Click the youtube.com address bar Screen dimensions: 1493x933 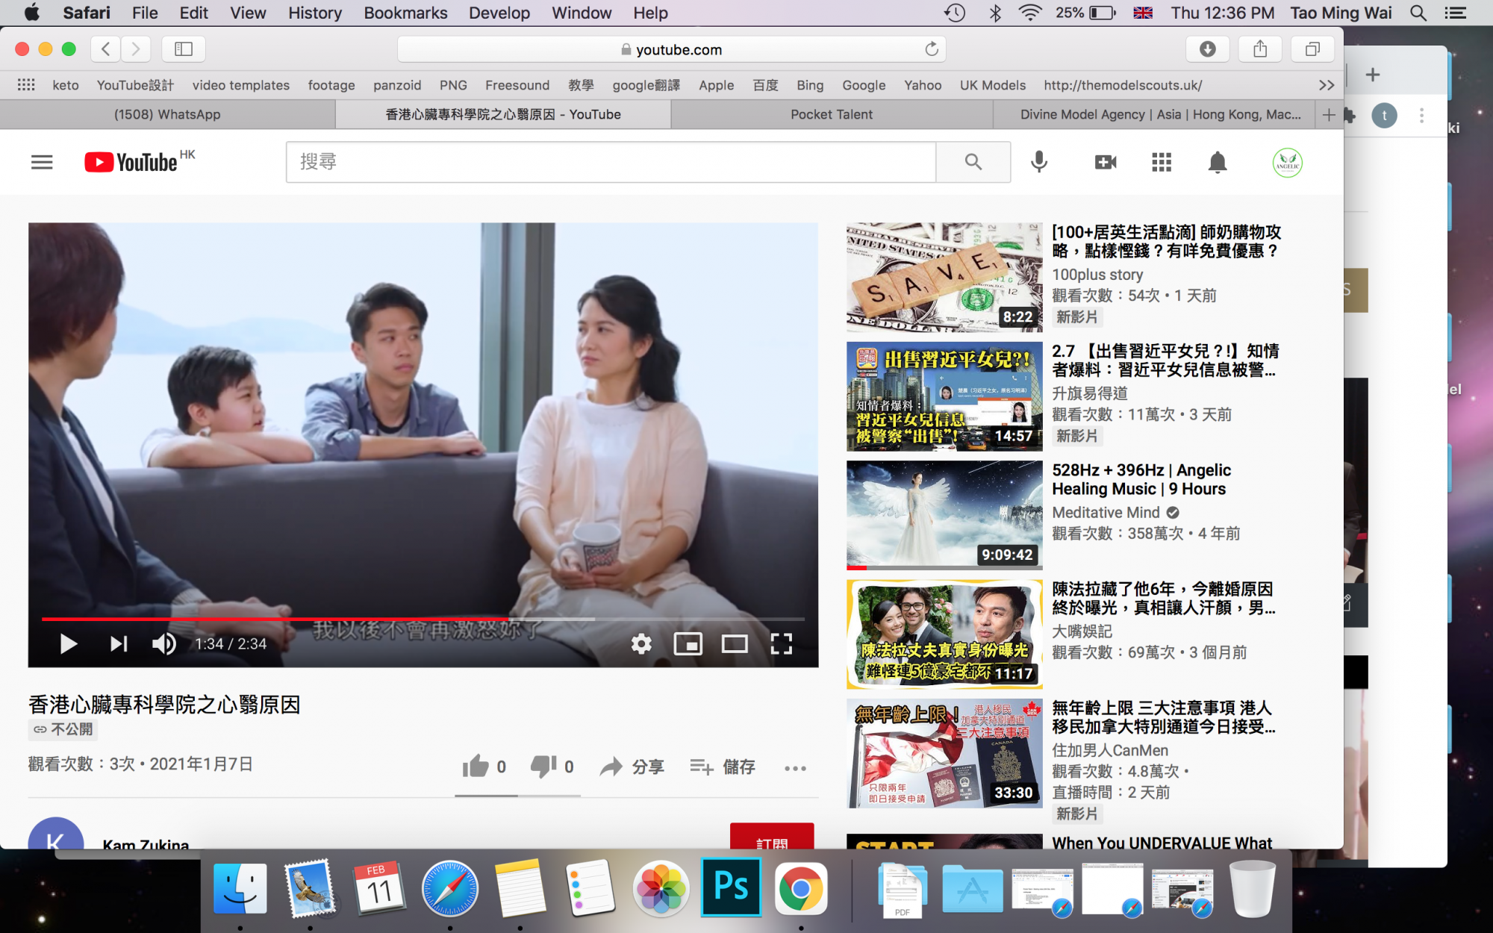click(x=672, y=49)
